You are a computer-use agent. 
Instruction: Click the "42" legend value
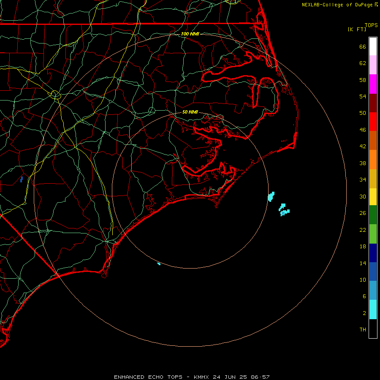click(x=363, y=147)
